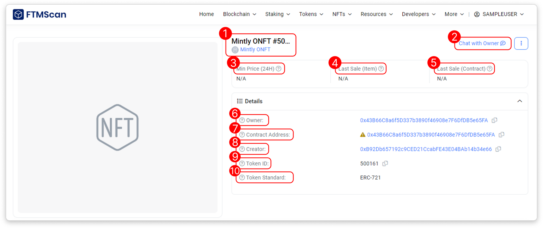543x228 pixels.
Task: Click the Last Sale (Item) help icon
Action: coord(381,69)
